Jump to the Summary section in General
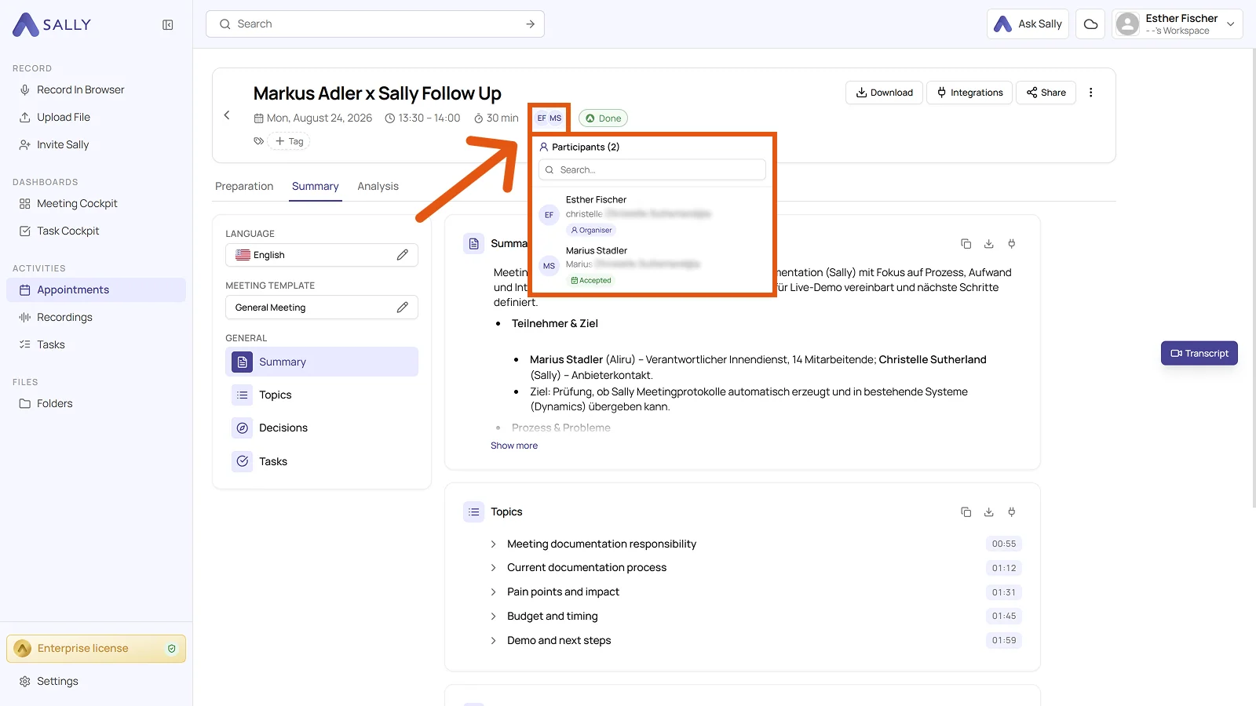Image resolution: width=1256 pixels, height=706 pixels. pos(322,362)
